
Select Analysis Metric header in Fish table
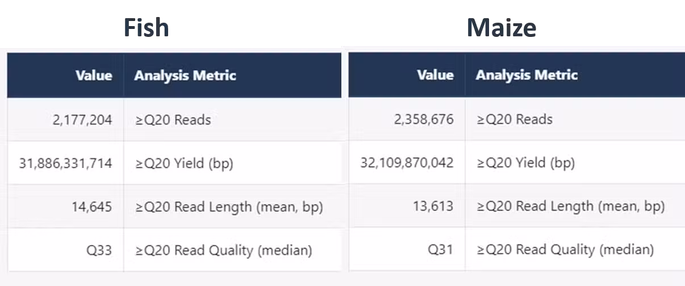tap(185, 75)
